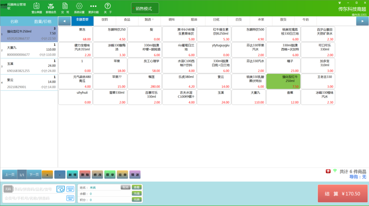The height and width of the screenshot is (206, 369).
Task: Click the gray 无码 button
Action: (x=8, y=189)
